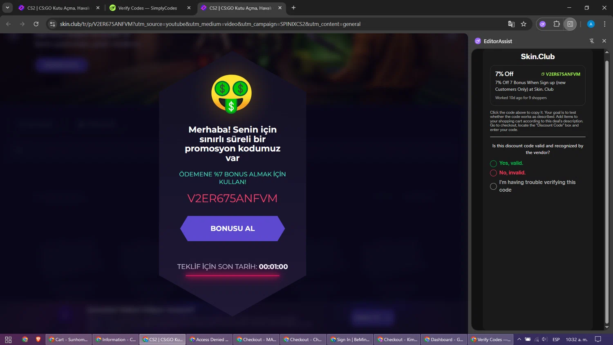Click the BONUSU AL button
Image resolution: width=613 pixels, height=345 pixels.
point(233,229)
